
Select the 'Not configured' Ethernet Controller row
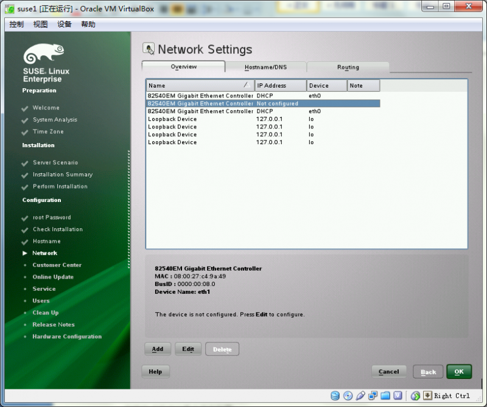[243, 103]
